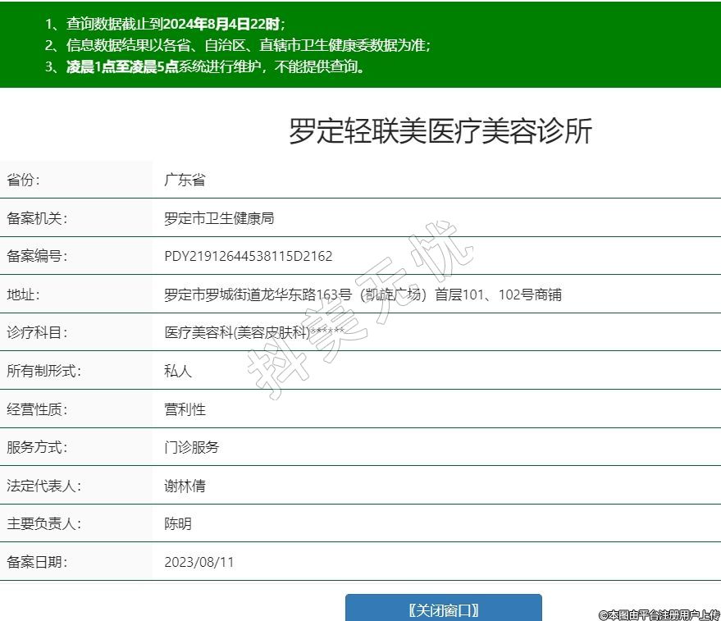Select the record number PDY21912644538115D2162
Image resolution: width=721 pixels, height=621 pixels.
coord(248,257)
